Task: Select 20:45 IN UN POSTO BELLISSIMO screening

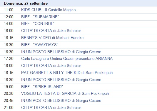Action: (x=61, y=100)
